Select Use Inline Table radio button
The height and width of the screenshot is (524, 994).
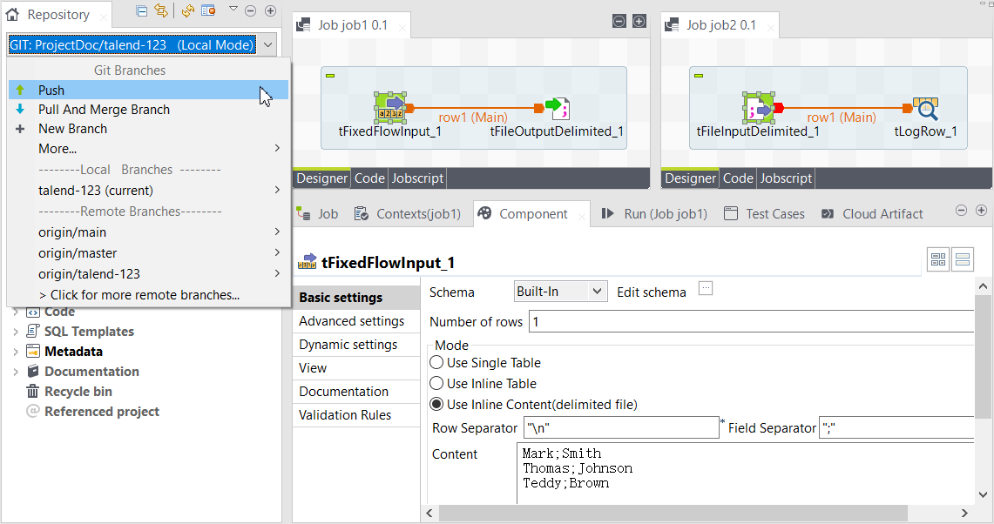click(x=436, y=383)
